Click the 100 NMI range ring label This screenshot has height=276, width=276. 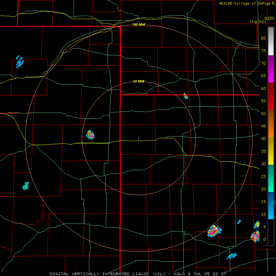pos(139,25)
